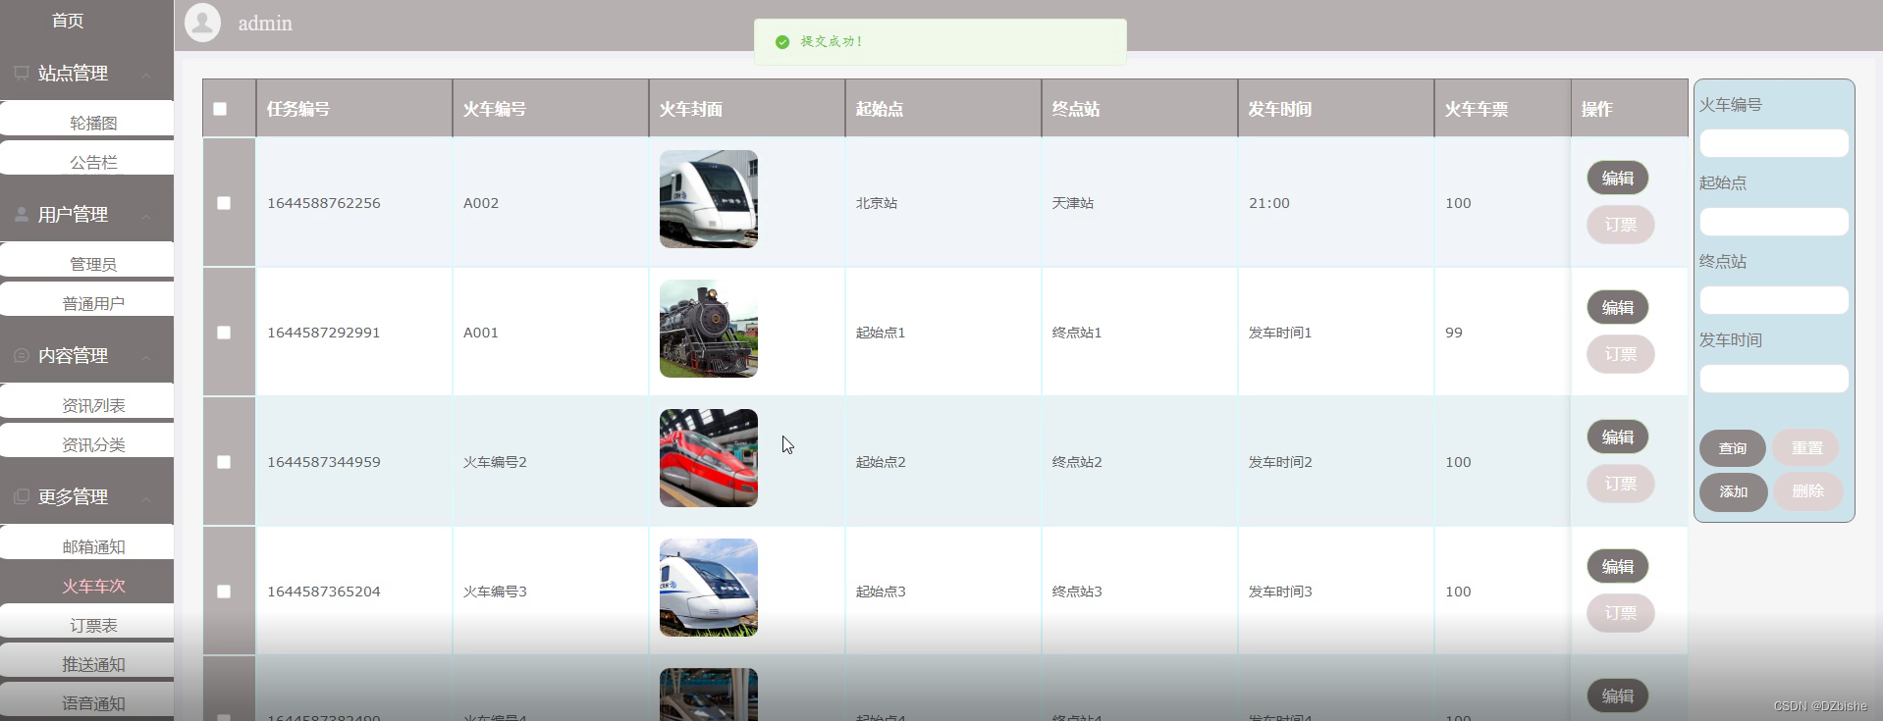Collapse the 用户管理 menu chevron
The width and height of the screenshot is (1883, 721).
(x=146, y=216)
